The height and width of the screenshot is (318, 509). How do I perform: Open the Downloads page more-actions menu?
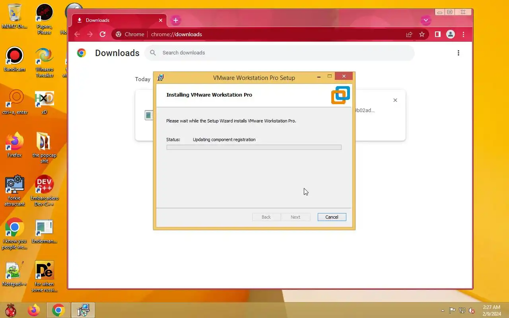(458, 53)
